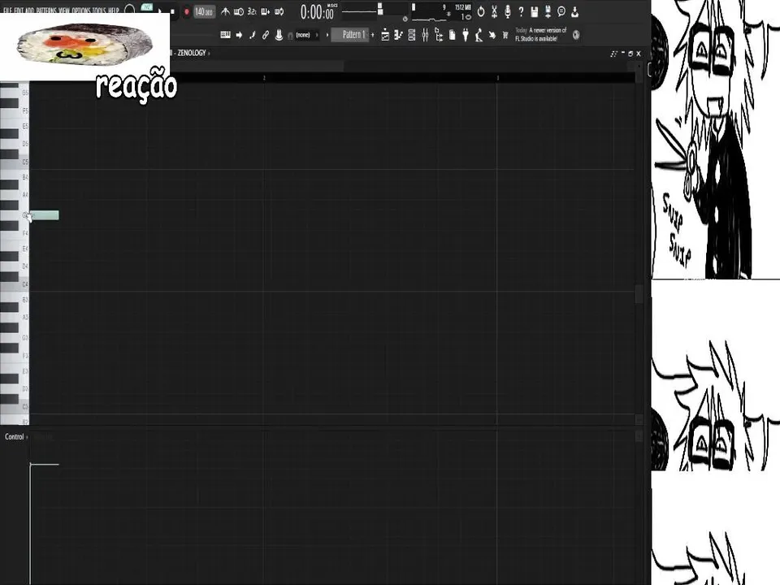The width and height of the screenshot is (780, 585).
Task: Toggle typing keyboard to piano
Action: tap(225, 35)
